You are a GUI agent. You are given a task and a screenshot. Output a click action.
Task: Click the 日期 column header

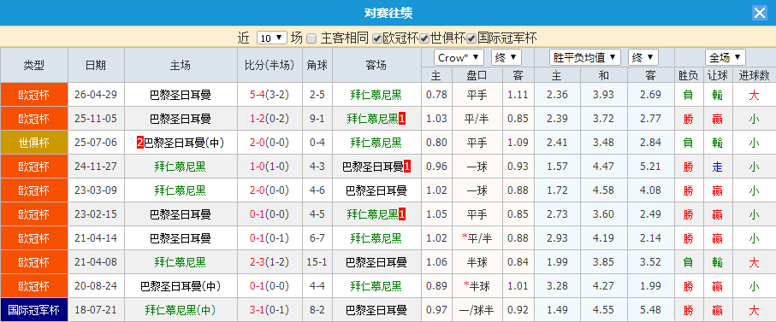click(96, 65)
